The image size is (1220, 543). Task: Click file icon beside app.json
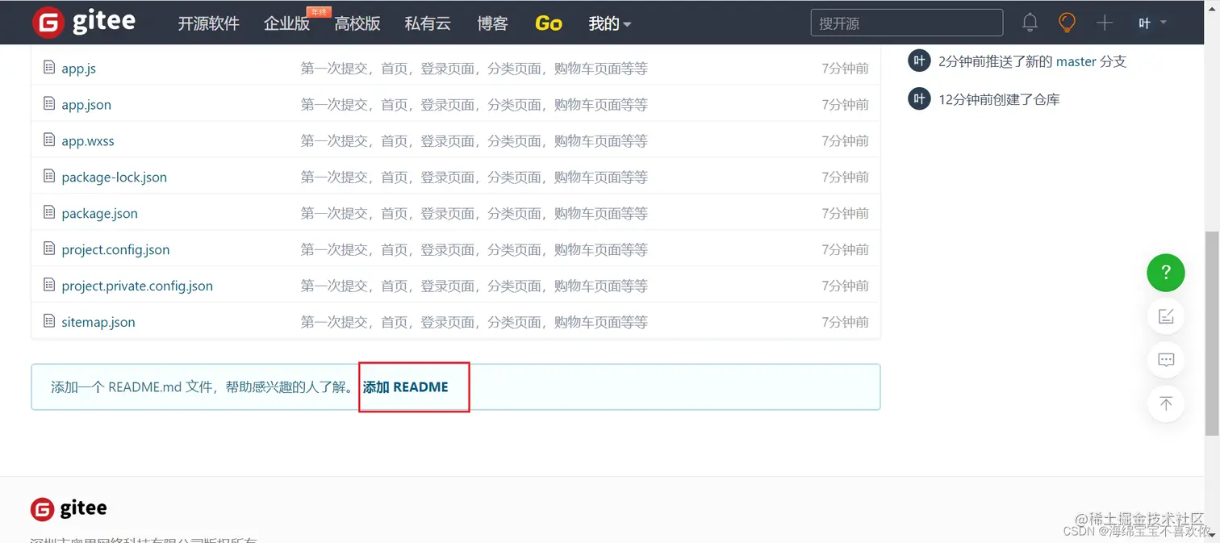(49, 104)
